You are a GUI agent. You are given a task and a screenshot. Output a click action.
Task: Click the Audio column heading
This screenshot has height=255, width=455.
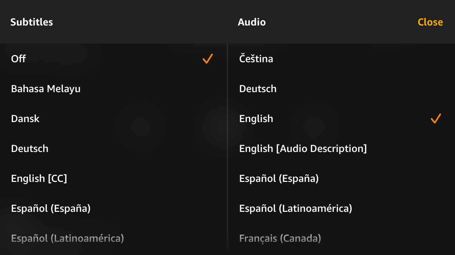click(252, 22)
